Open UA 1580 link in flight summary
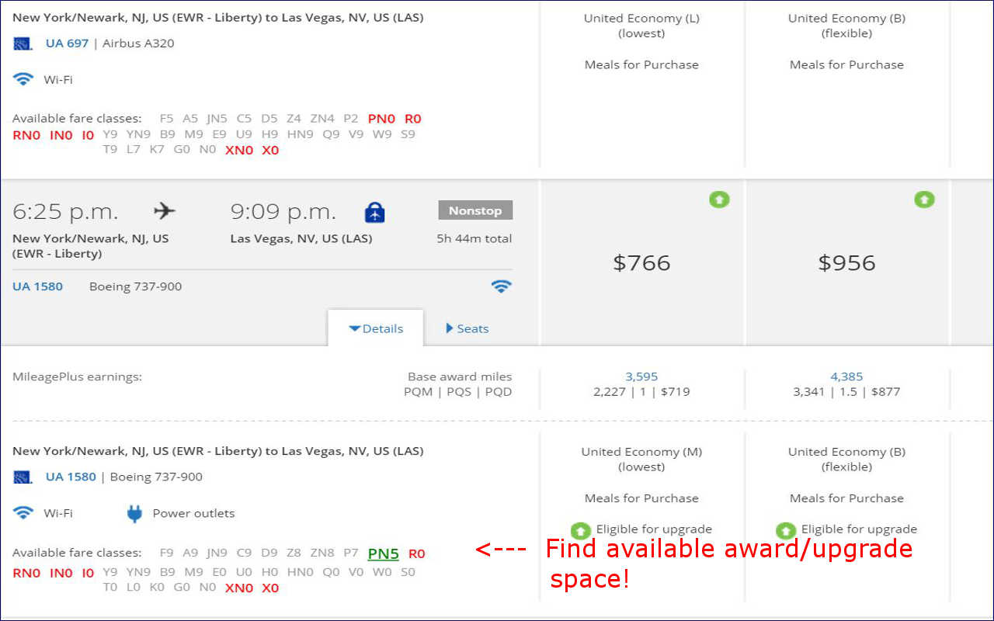This screenshot has width=994, height=621. click(x=37, y=286)
